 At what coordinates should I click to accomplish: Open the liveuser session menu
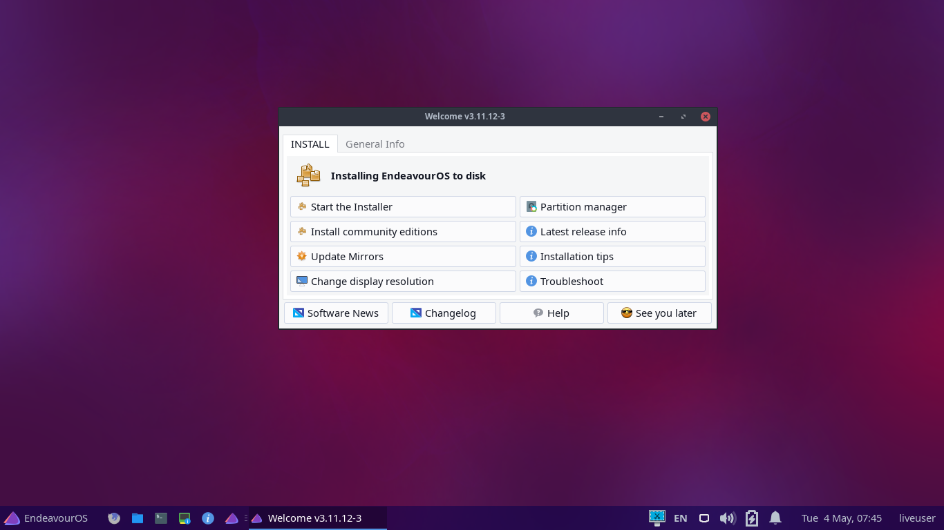point(917,518)
